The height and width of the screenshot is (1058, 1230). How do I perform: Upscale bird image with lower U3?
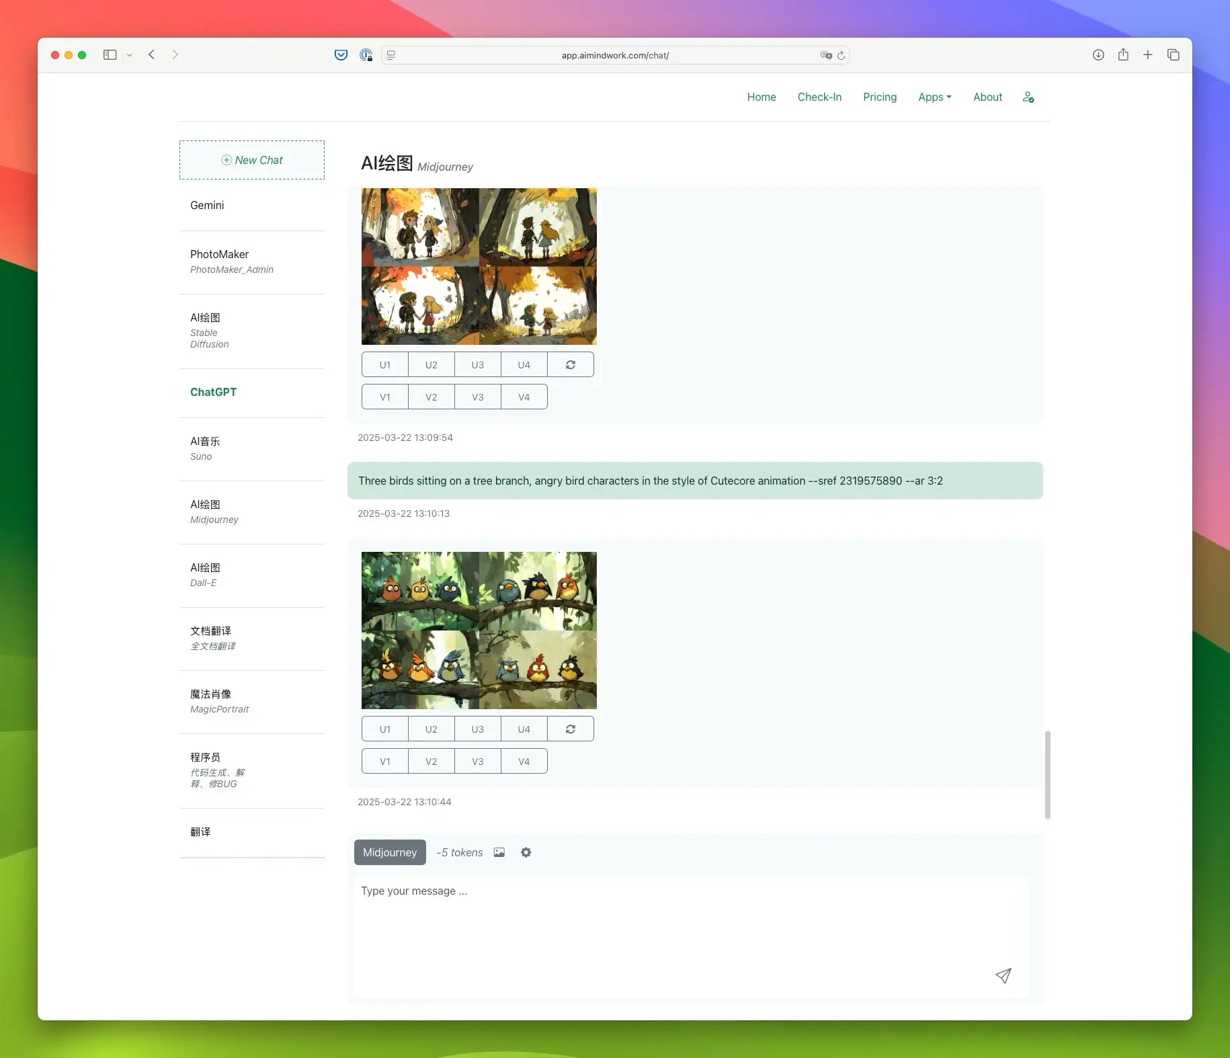478,729
